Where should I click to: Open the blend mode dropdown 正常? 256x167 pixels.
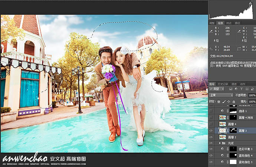coord(221,95)
